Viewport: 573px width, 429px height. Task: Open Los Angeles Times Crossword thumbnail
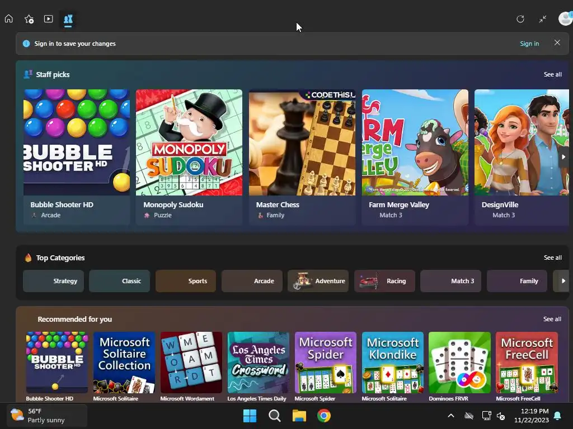tap(259, 362)
